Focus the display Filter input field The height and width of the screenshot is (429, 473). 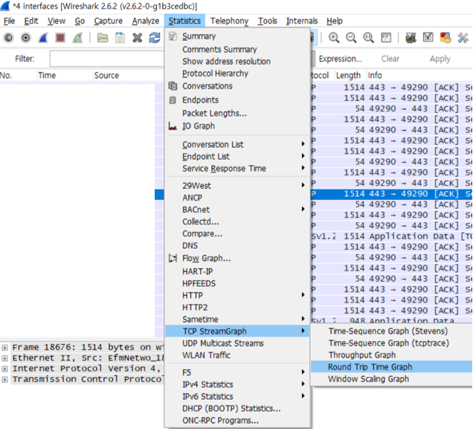pyautogui.click(x=107, y=59)
